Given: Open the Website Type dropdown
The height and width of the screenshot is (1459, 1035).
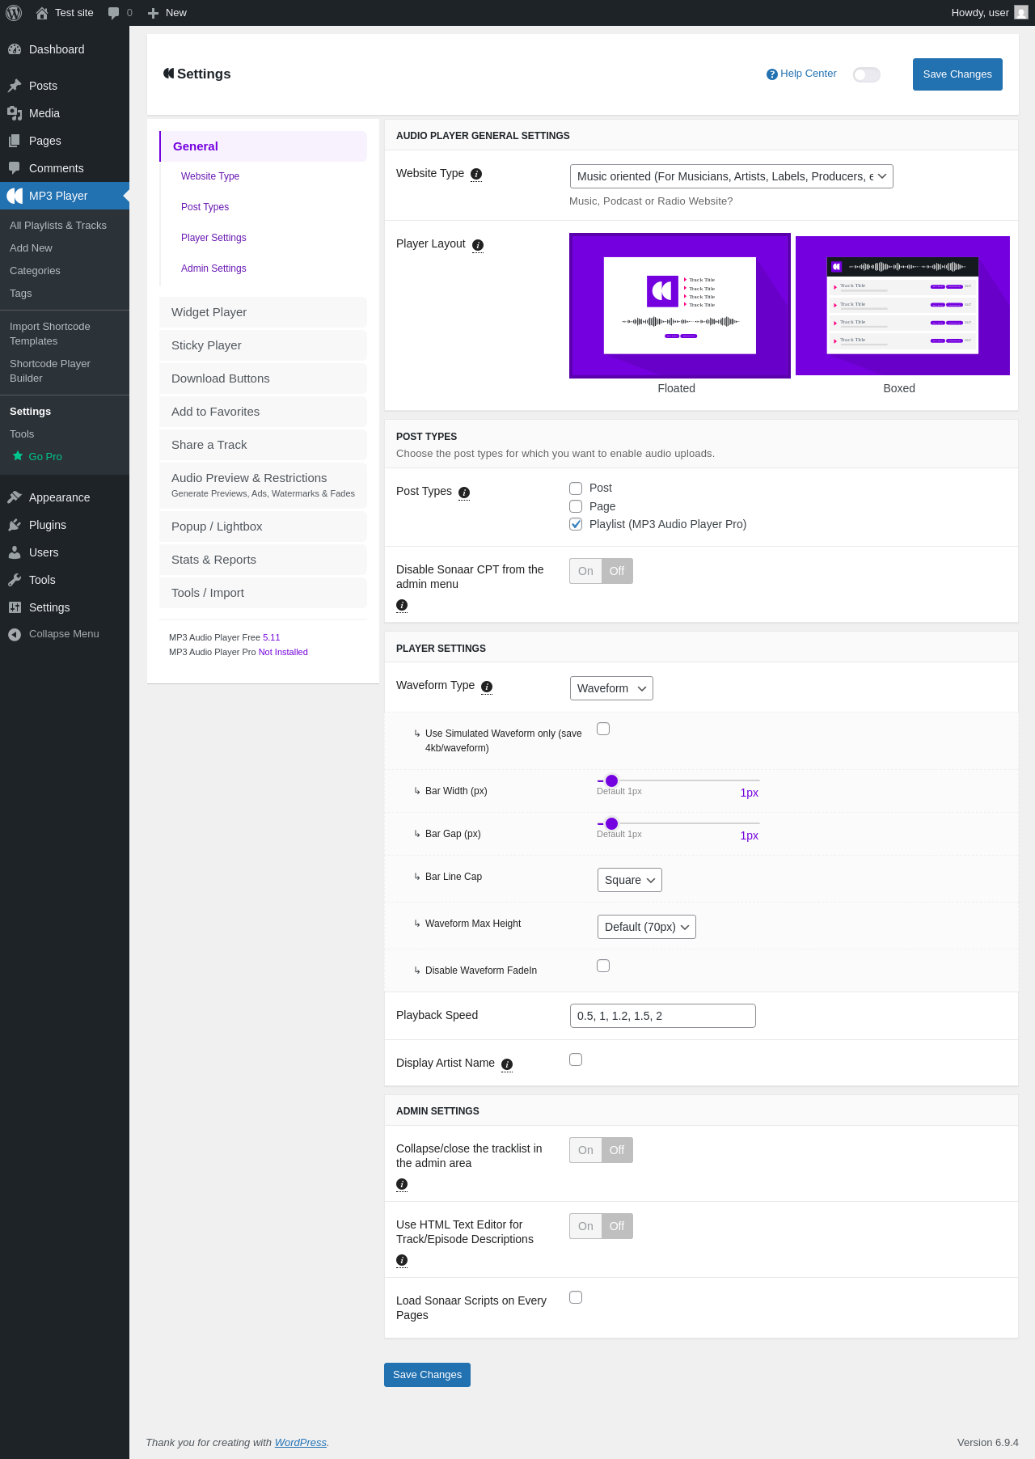Looking at the screenshot, I should coord(732,176).
